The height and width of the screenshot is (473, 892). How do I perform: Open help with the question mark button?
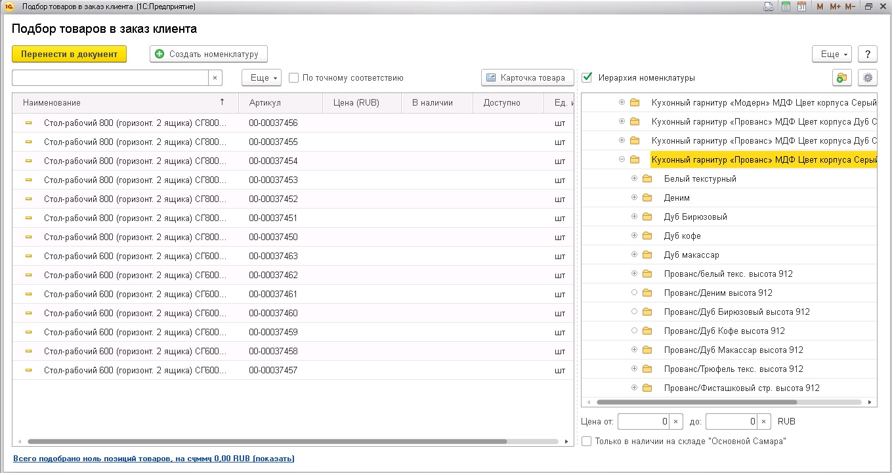click(x=868, y=54)
